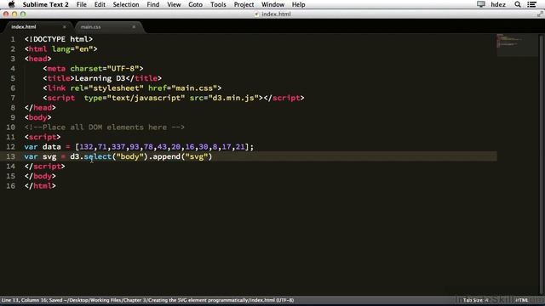The height and width of the screenshot is (306, 545).
Task: Open the Window menu
Action: [272, 4]
